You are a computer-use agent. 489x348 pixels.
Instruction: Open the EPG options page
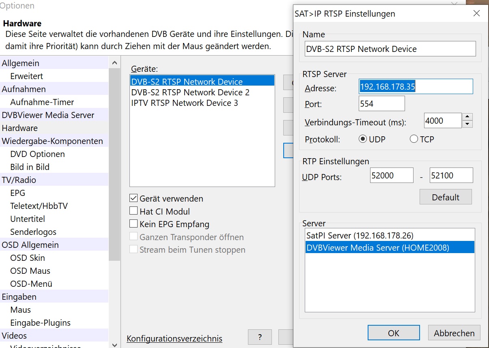pyautogui.click(x=54, y=193)
